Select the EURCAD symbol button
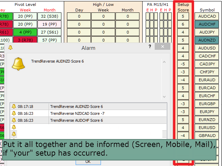222x166 pixels. [207, 88]
